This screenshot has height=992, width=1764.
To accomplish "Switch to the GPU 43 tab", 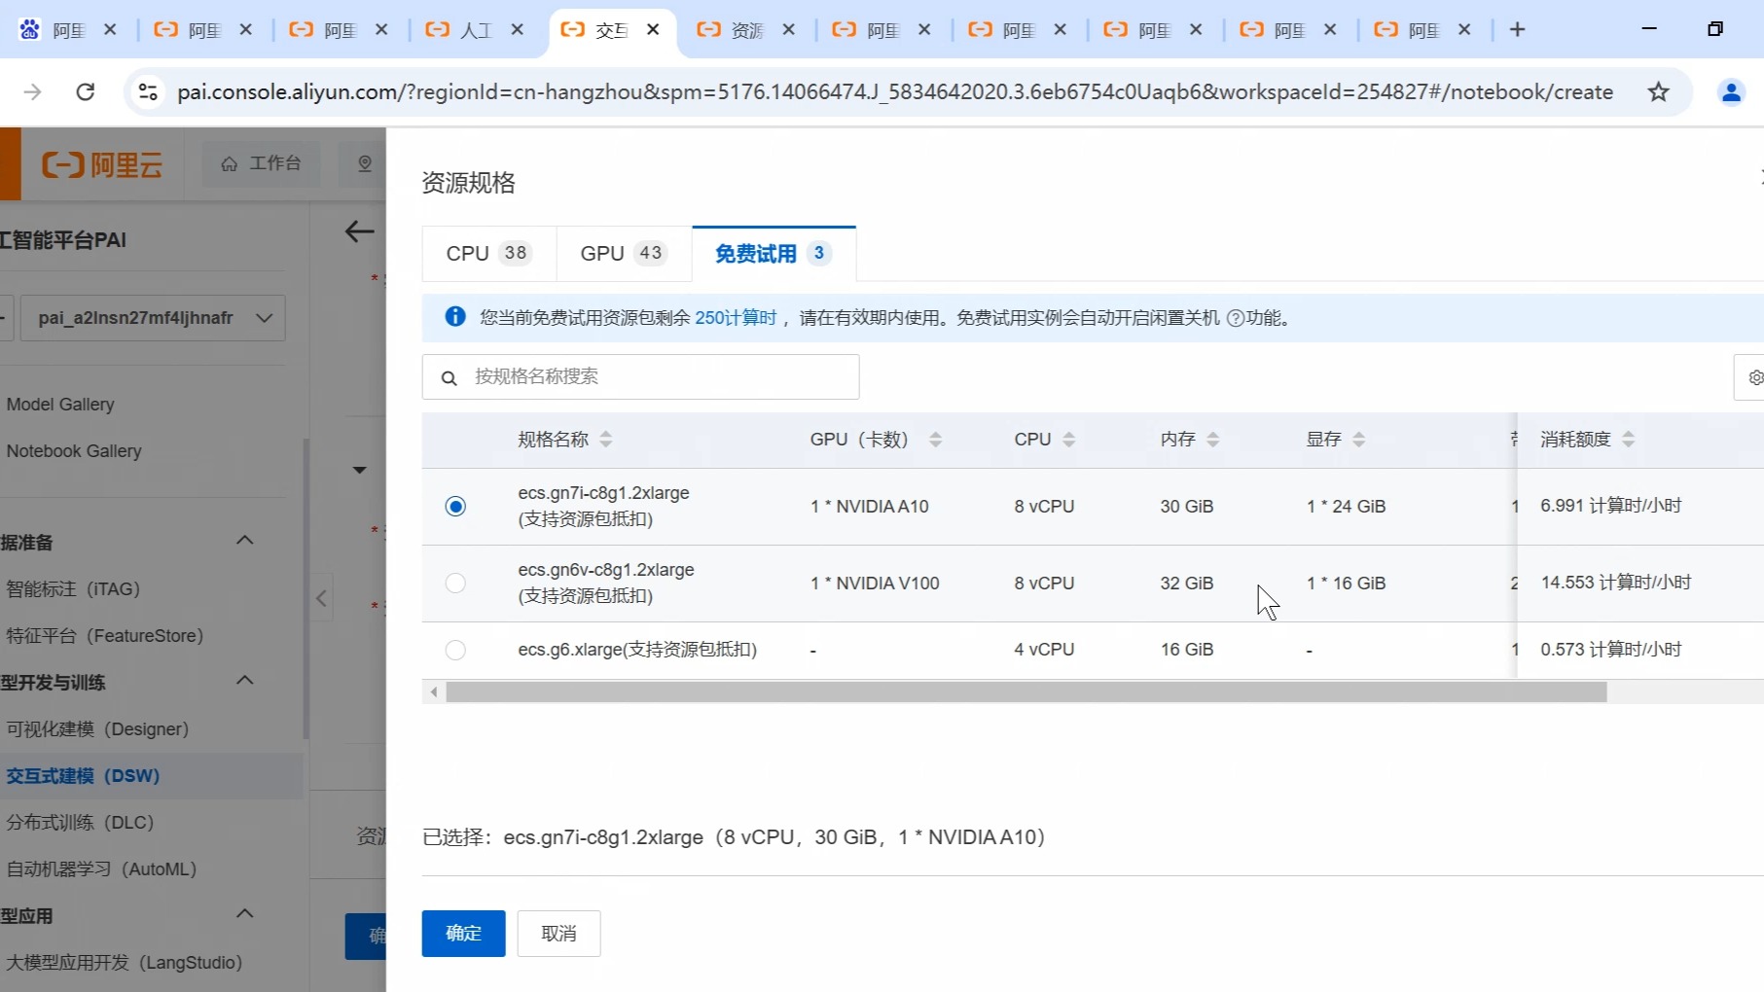I will 624,254.
